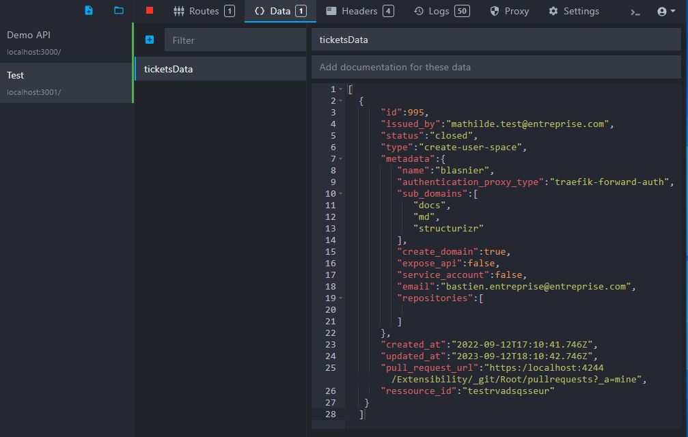Image resolution: width=688 pixels, height=437 pixels.
Task: Select the Test environment
Action: tap(66, 83)
